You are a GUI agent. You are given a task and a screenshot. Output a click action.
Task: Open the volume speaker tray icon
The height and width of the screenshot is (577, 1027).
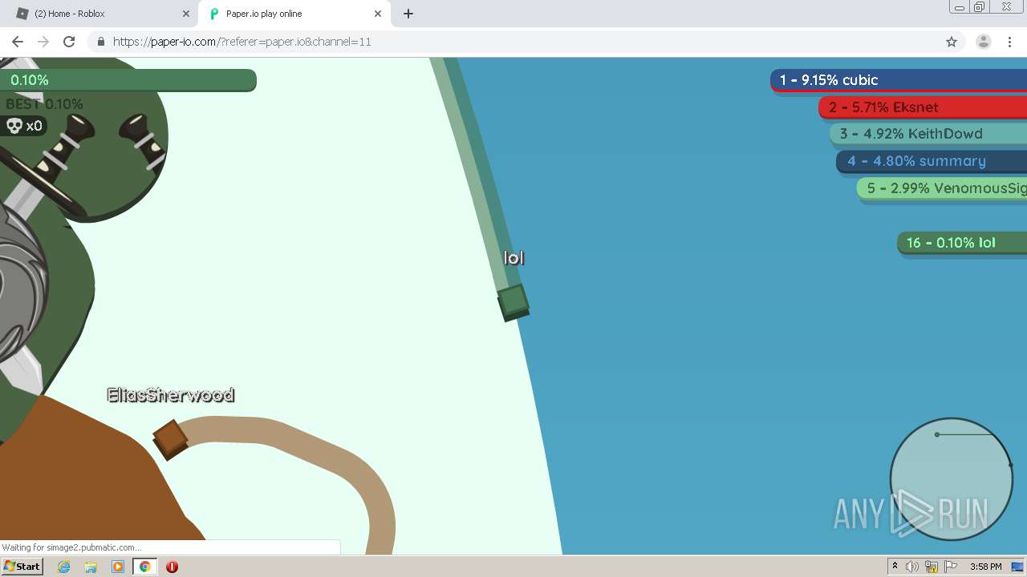pos(912,567)
